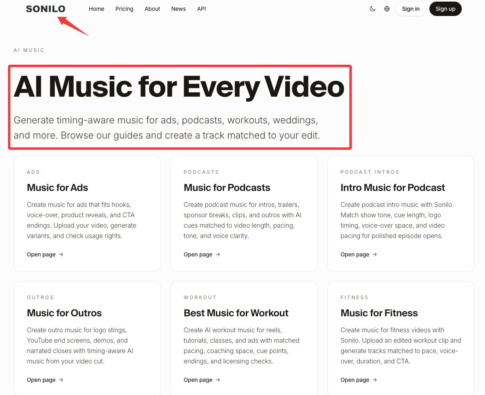Click the FITNESS category label

355,298
